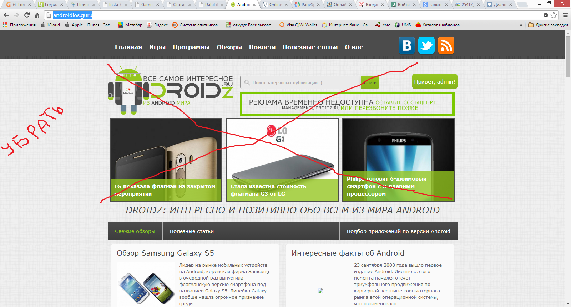Image resolution: width=571 pixels, height=307 pixels.
Task: Click the Найти search button
Action: click(x=370, y=82)
